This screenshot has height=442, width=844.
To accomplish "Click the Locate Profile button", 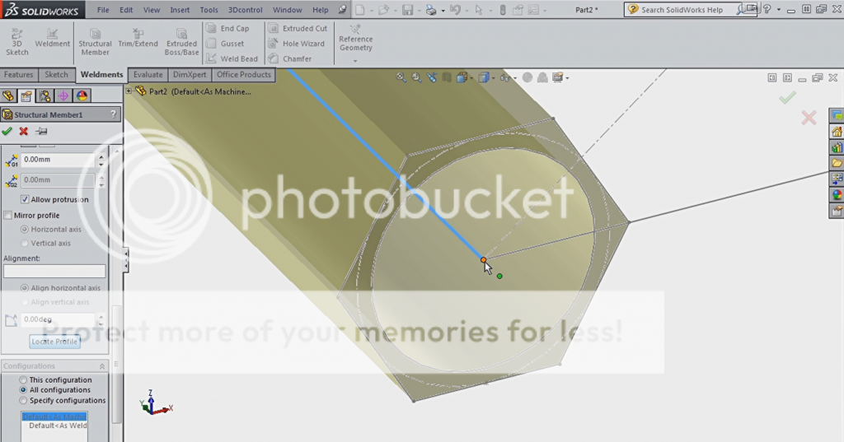I will click(54, 342).
